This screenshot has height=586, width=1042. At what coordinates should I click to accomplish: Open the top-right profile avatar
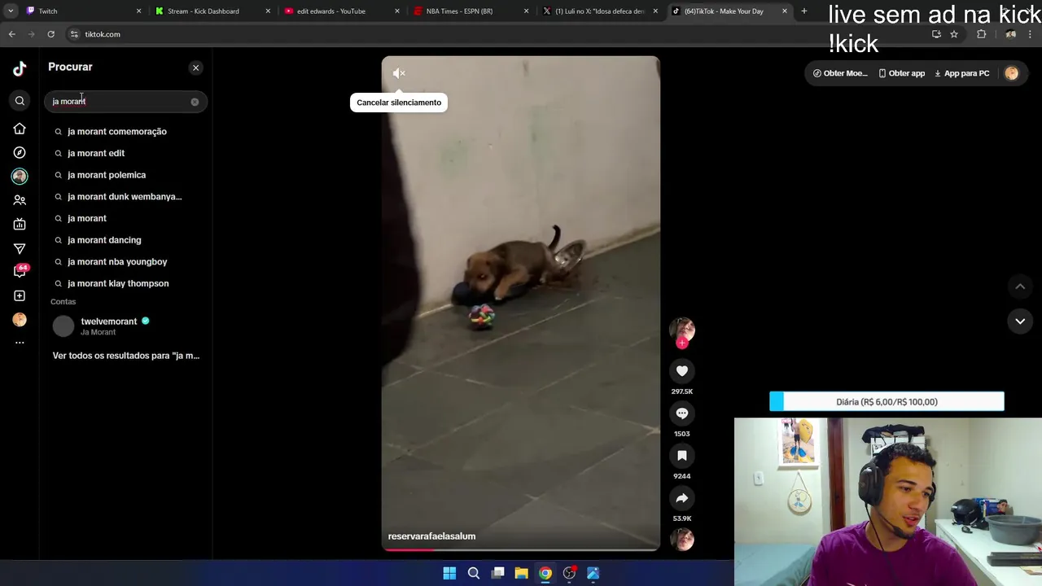[x=1011, y=73]
